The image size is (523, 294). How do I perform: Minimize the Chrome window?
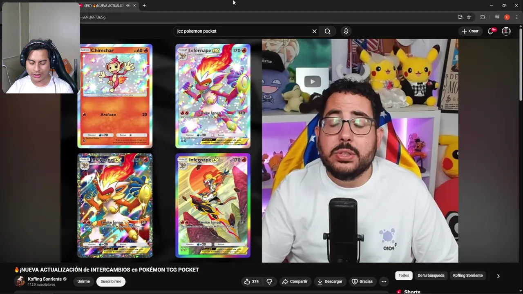(491, 5)
